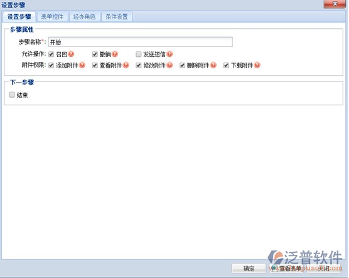The height and width of the screenshot is (278, 349).
Task: Click help icon beside 下载附件
Action: pos(257,65)
